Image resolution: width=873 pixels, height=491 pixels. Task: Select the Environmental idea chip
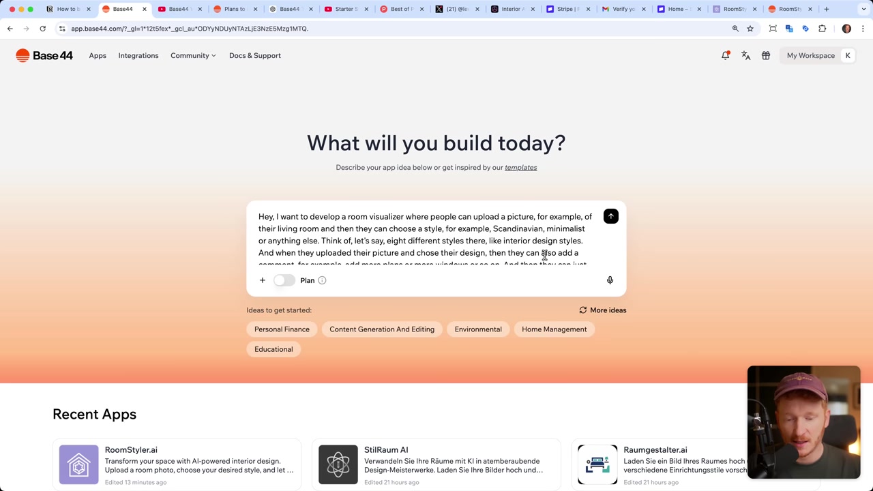478,329
